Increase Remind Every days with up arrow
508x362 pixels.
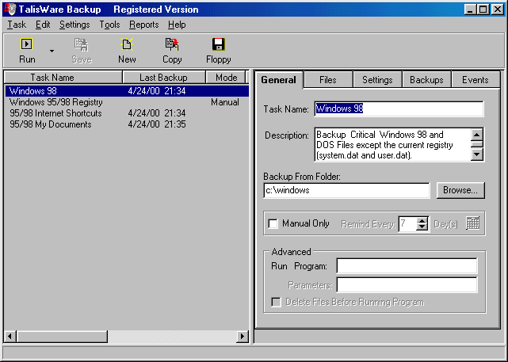(x=422, y=220)
